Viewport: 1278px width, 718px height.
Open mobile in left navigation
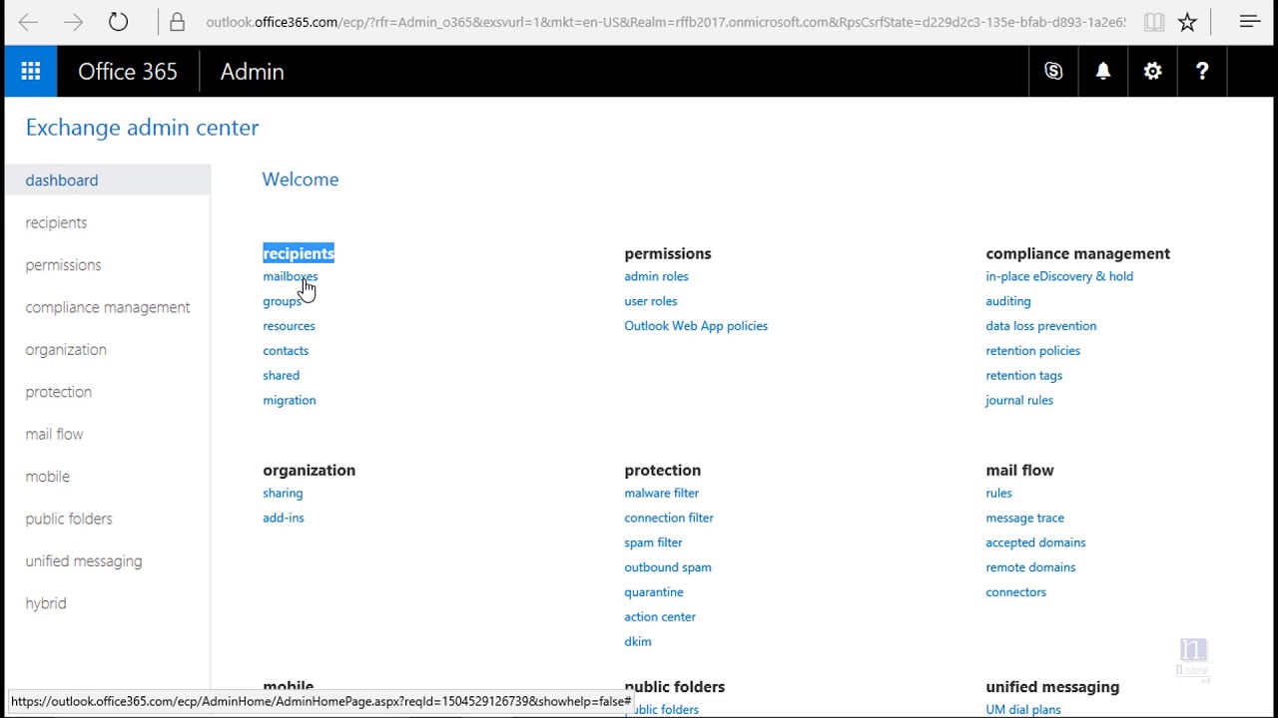(47, 477)
